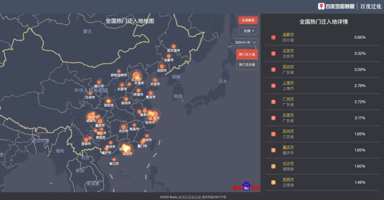Open the 2020-01-30 date picker dropdown
This screenshot has width=384, height=200.
pos(244,42)
